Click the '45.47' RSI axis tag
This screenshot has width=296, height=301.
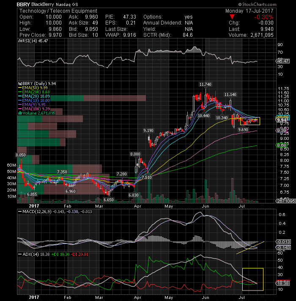tap(283, 61)
